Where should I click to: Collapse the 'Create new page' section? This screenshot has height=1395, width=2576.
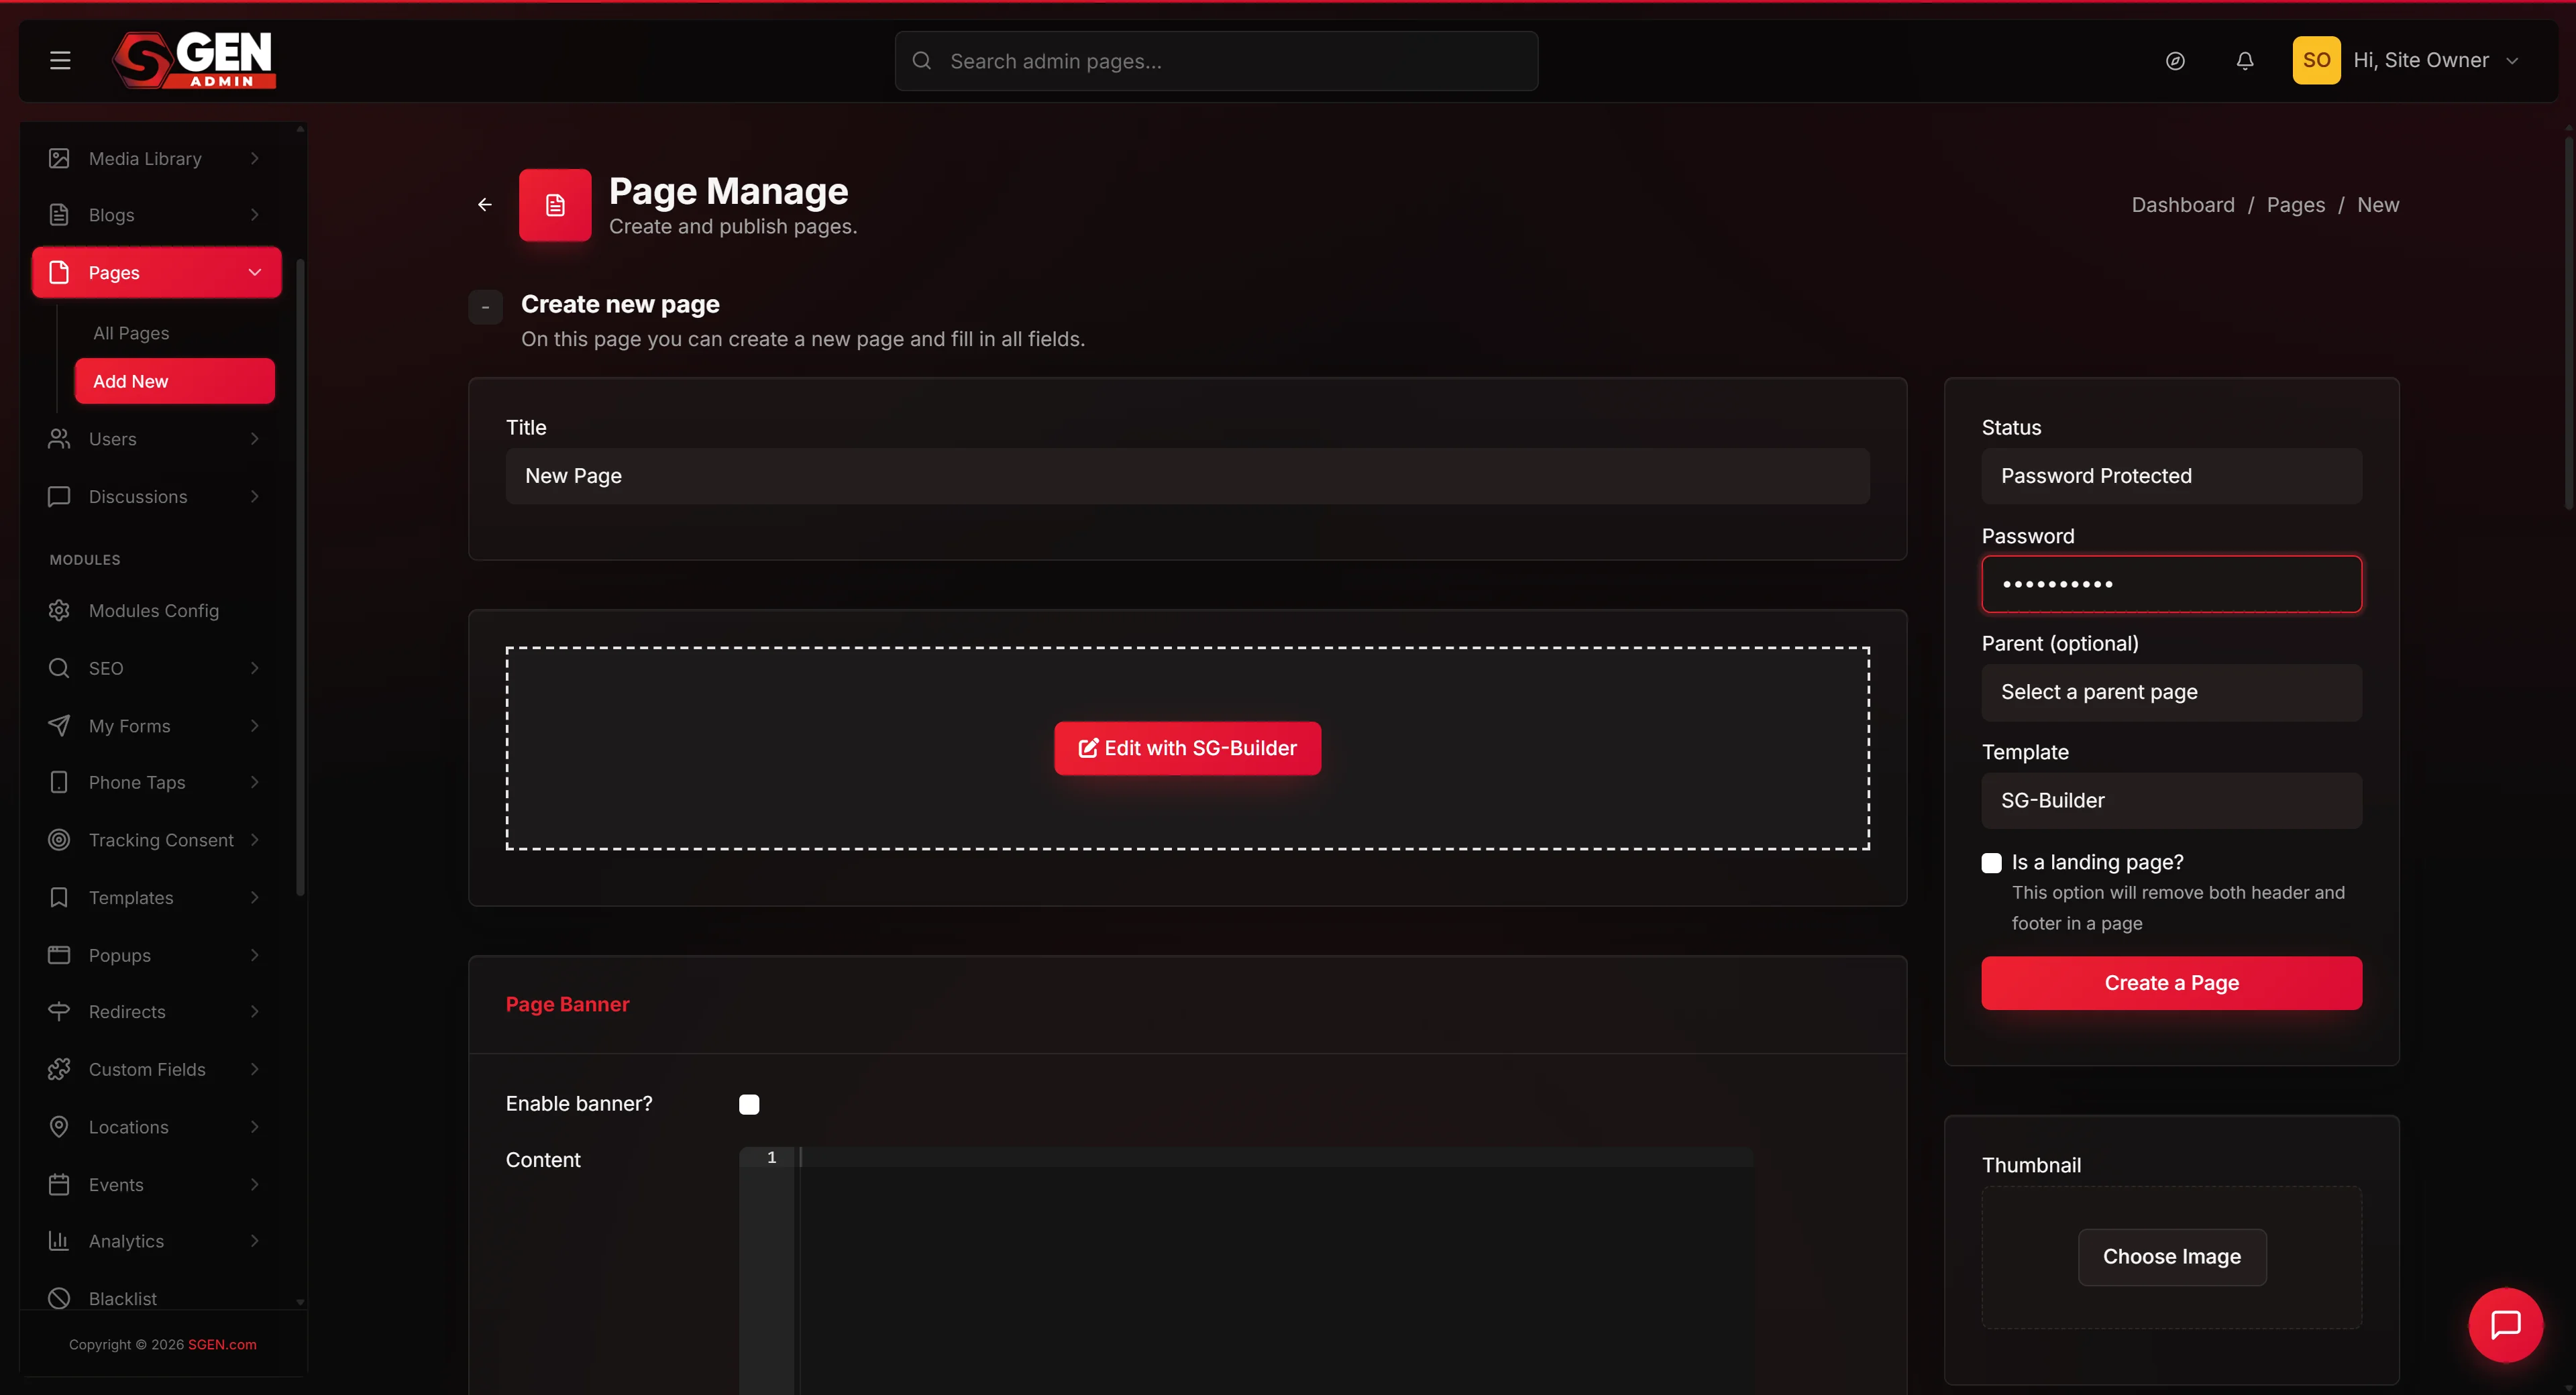pos(486,308)
